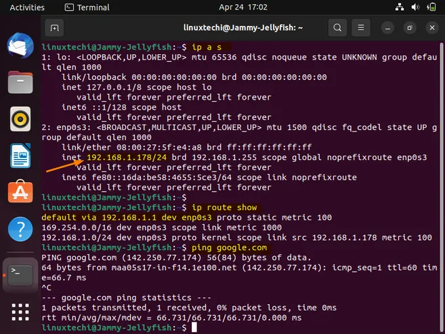Screen dimensions: 445x334
Task: Open a new terminal tab
Action: tap(54, 28)
